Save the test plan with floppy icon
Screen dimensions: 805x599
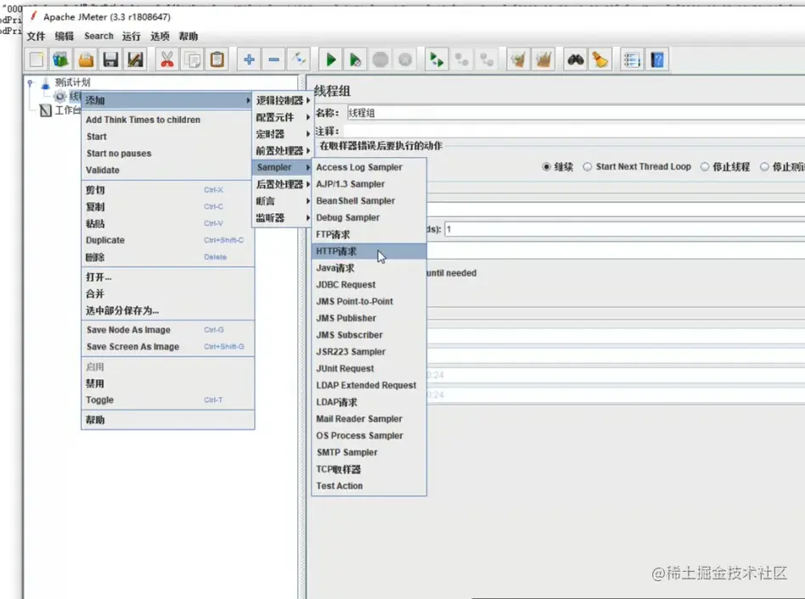(x=110, y=59)
